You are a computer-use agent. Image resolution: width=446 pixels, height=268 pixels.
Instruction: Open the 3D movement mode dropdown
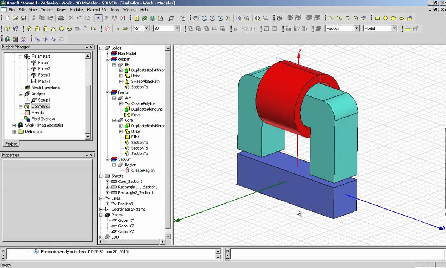pos(177,28)
